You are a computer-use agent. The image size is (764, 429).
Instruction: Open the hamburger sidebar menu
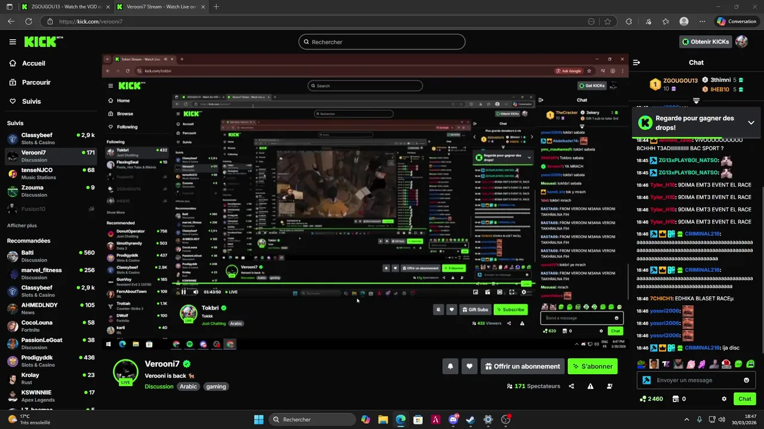pos(13,42)
